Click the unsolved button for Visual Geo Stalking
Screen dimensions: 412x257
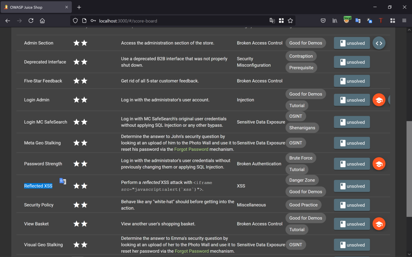(352, 245)
